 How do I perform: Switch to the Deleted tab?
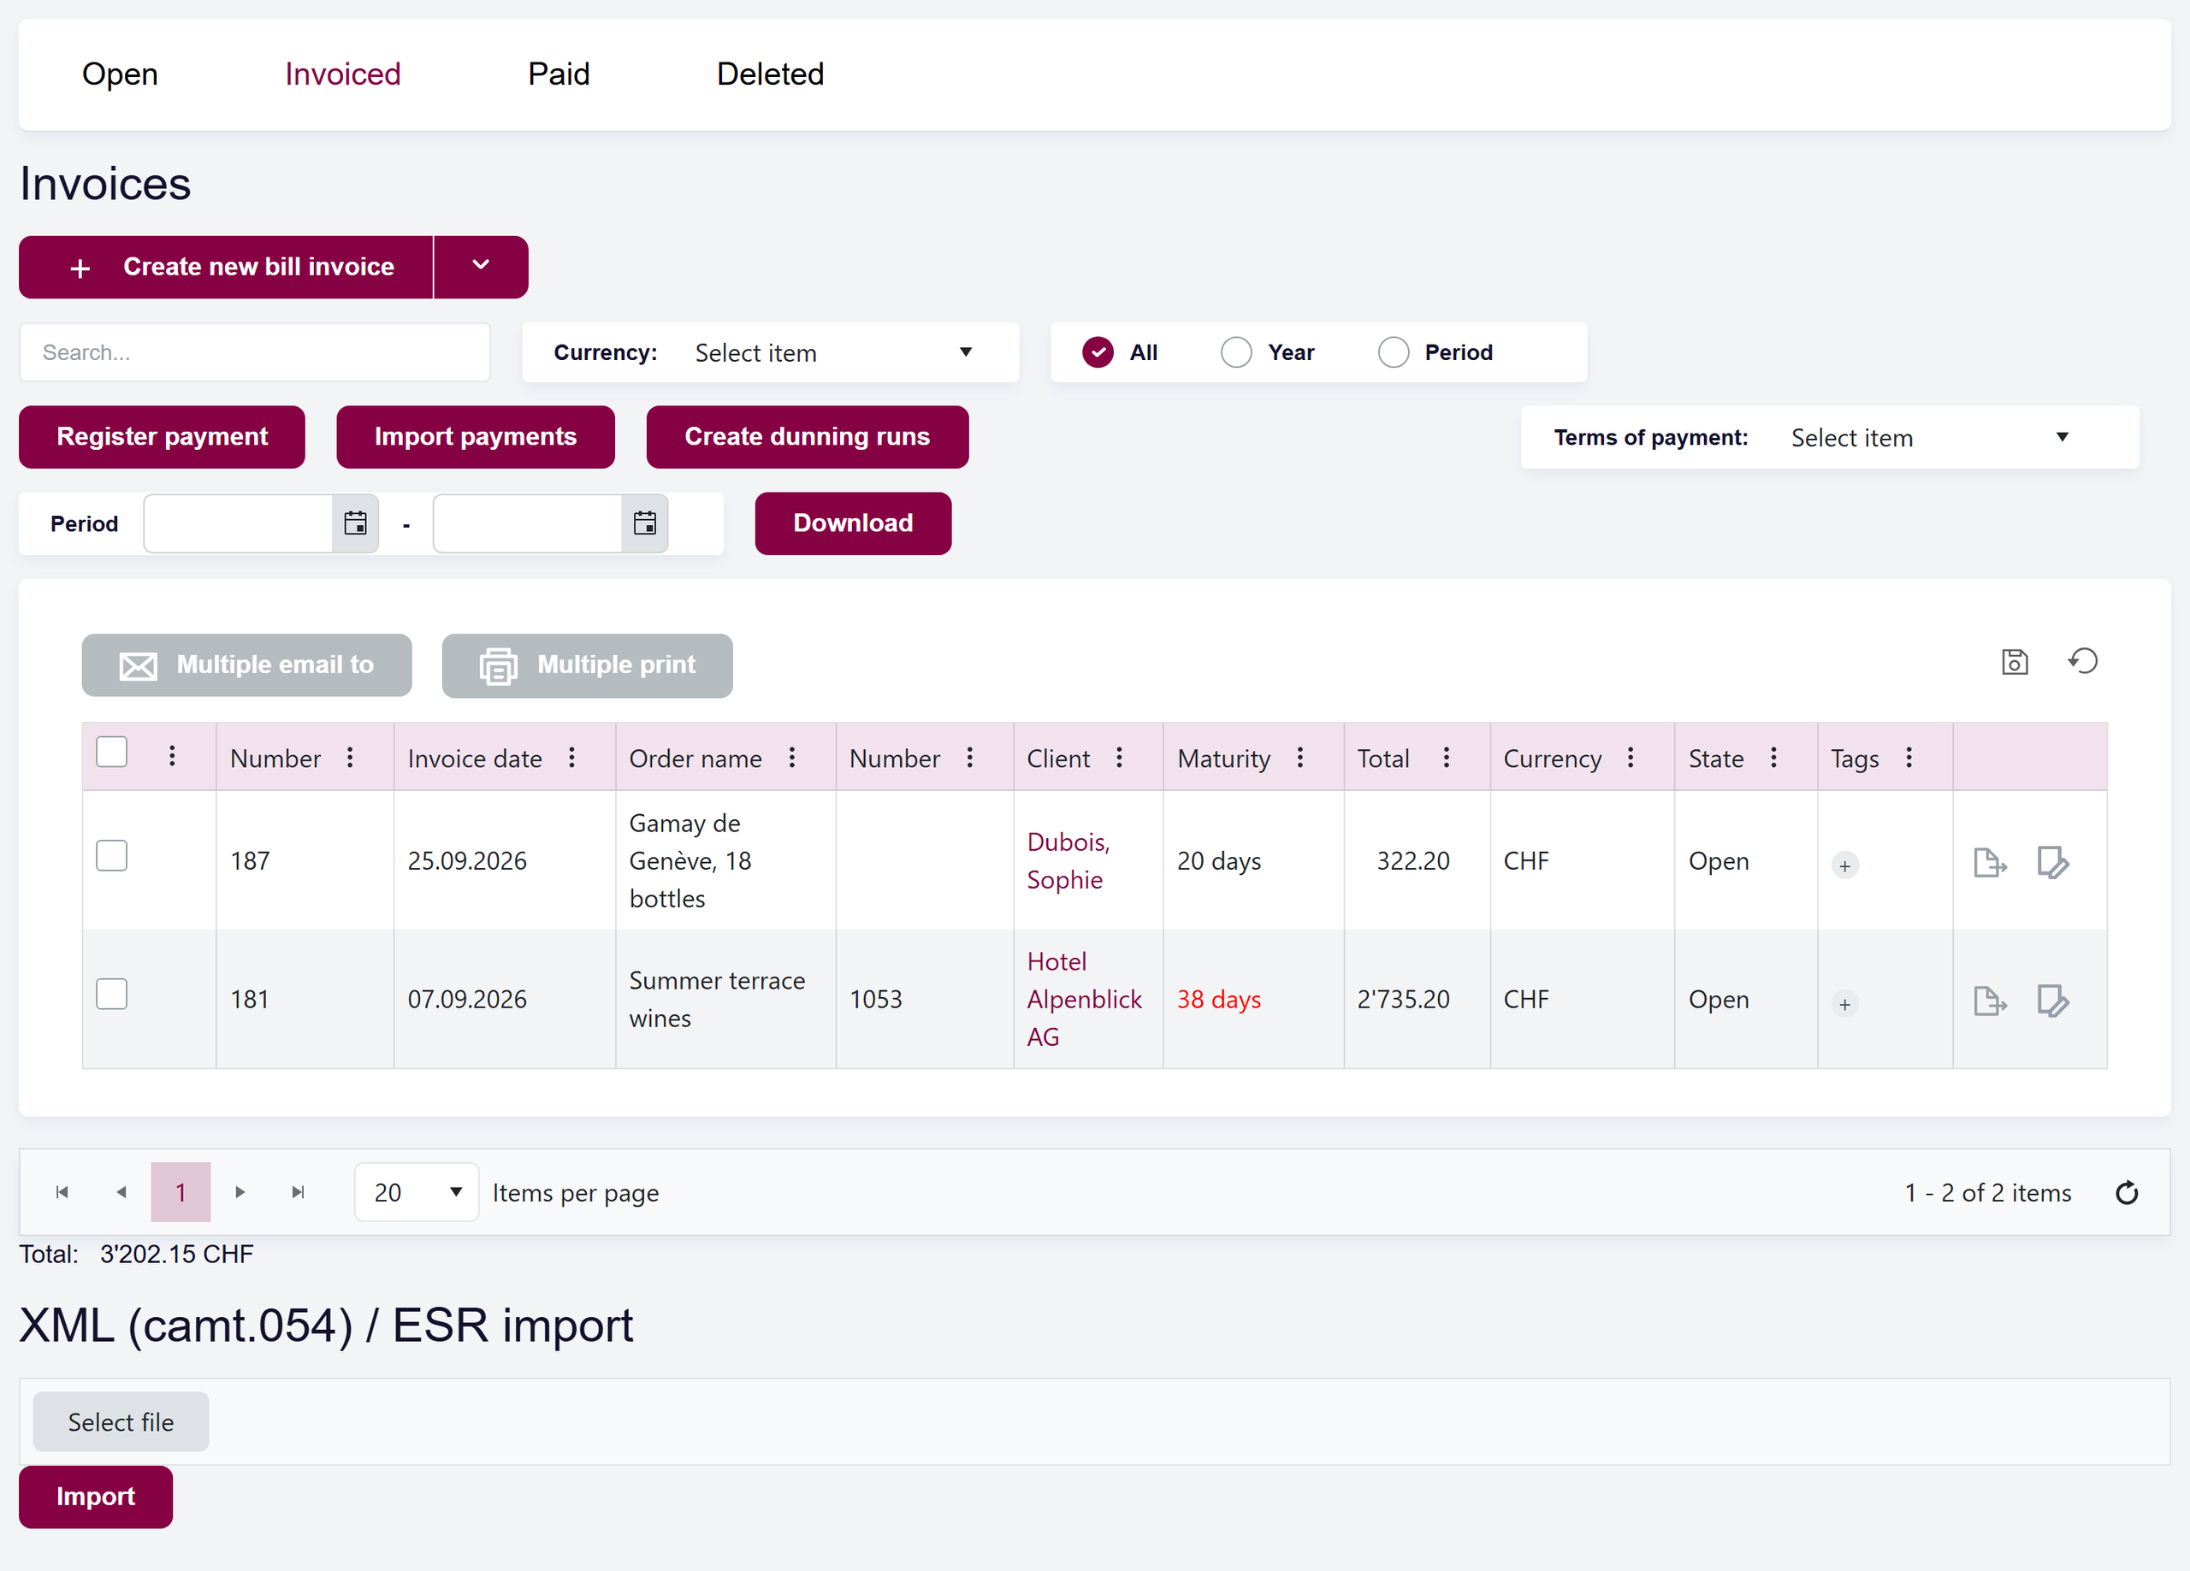tap(771, 74)
